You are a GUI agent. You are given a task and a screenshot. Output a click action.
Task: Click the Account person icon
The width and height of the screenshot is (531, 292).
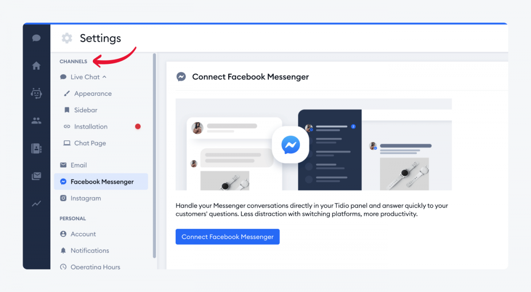pos(63,234)
